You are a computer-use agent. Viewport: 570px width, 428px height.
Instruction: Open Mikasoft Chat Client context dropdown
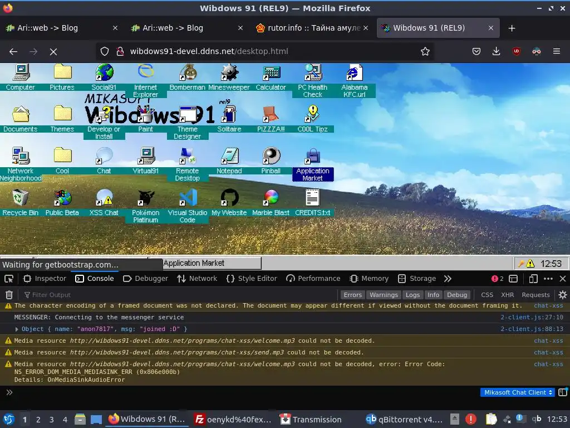517,392
